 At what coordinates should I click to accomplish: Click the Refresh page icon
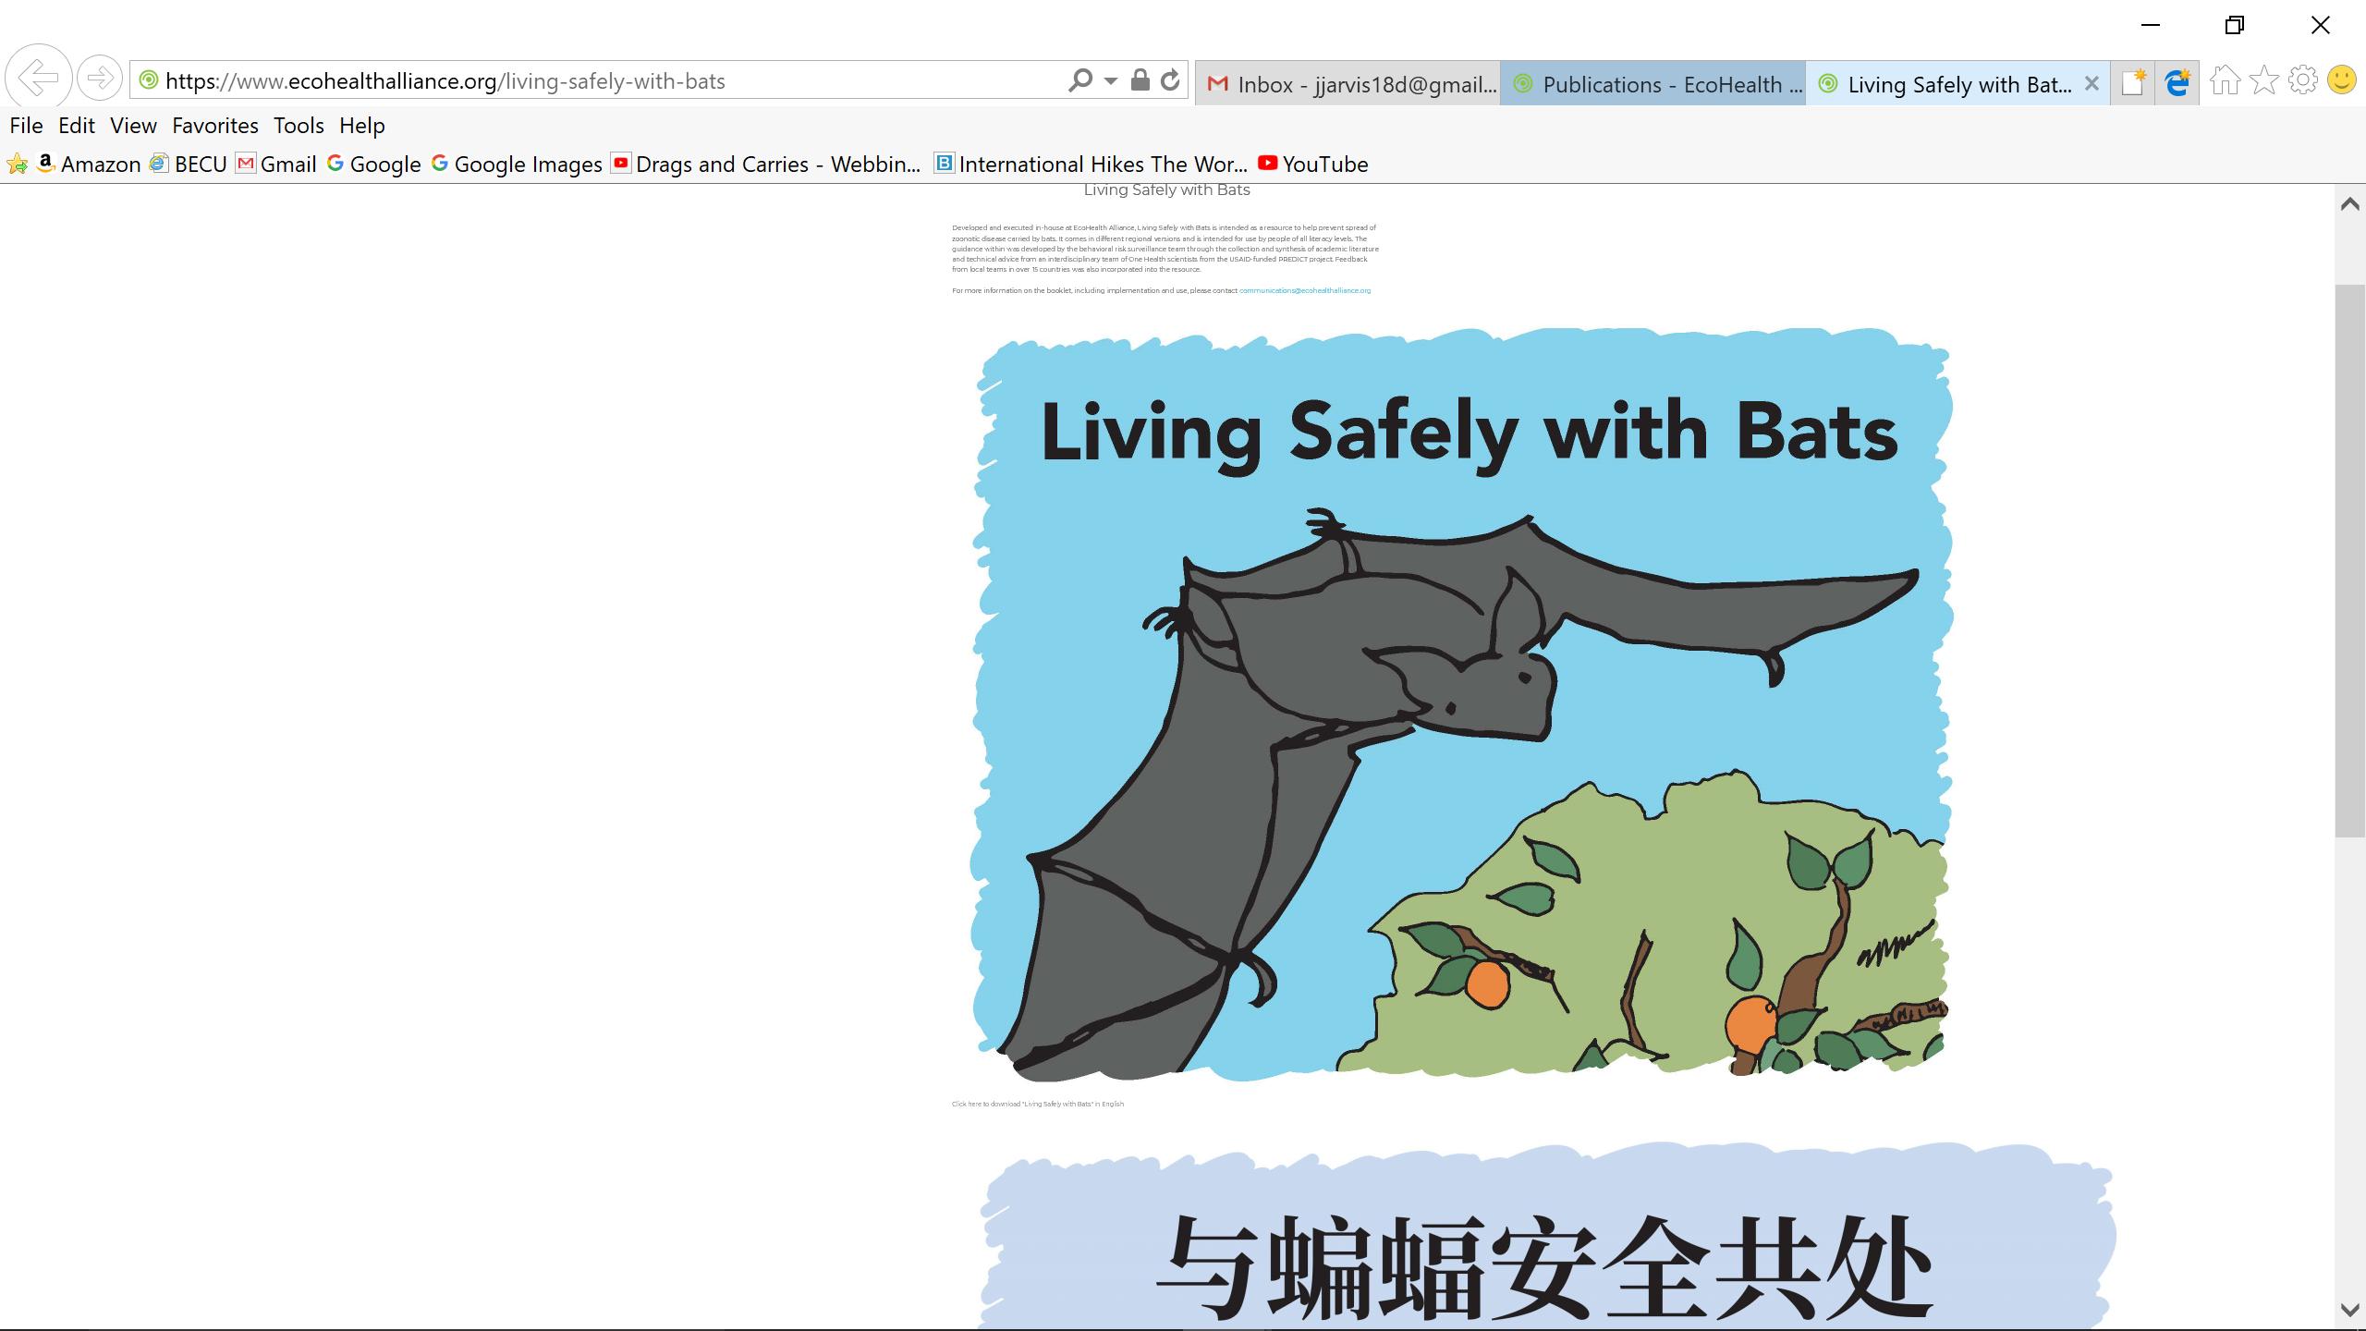click(x=1170, y=80)
